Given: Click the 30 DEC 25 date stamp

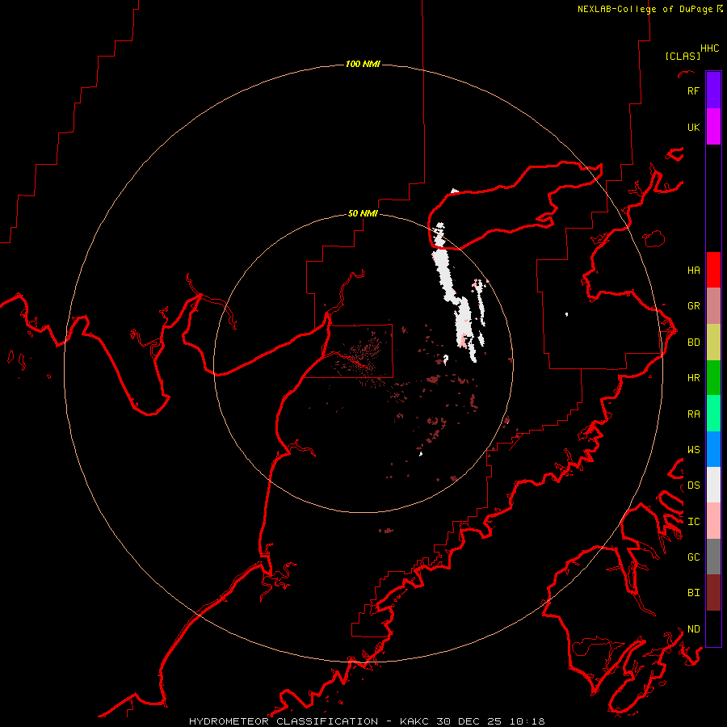Looking at the screenshot, I should (469, 721).
